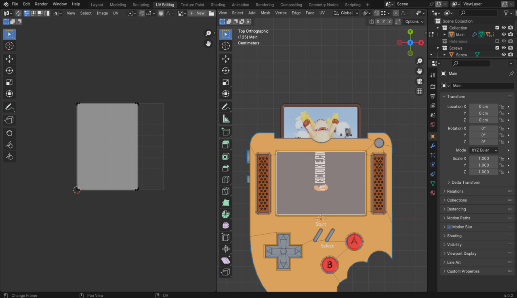Expand the Screw object in outliner
Image resolution: width=517 pixels, height=298 pixels.
click(x=445, y=55)
